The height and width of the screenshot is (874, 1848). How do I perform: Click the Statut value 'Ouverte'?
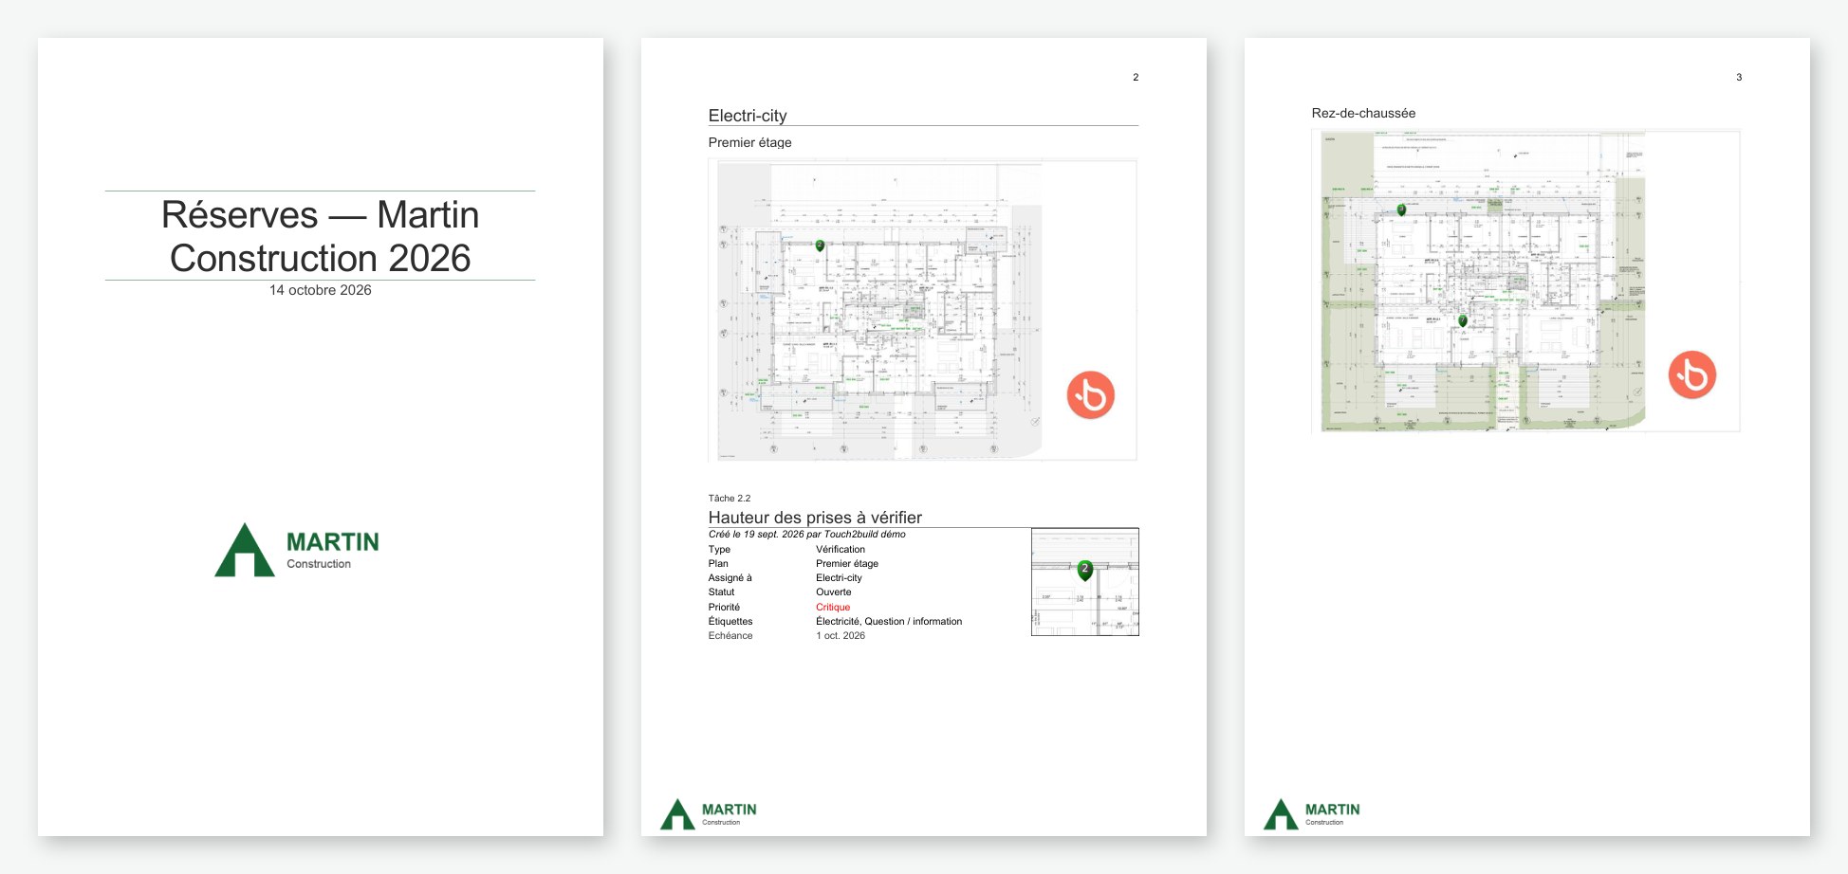click(834, 592)
